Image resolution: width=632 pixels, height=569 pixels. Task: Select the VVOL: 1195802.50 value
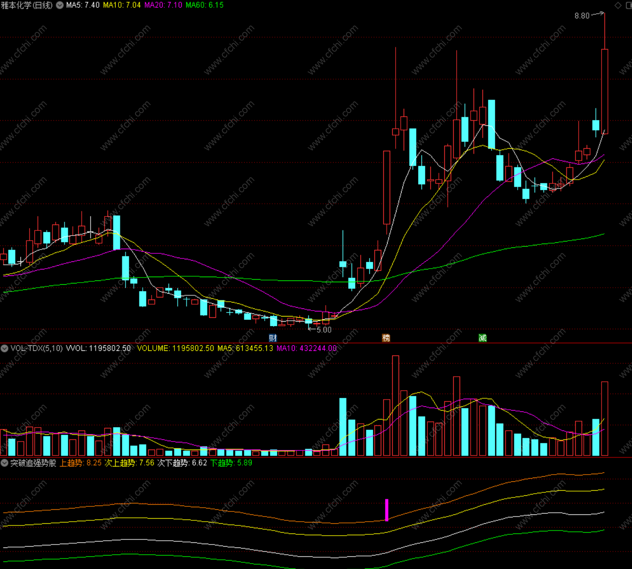pos(98,348)
